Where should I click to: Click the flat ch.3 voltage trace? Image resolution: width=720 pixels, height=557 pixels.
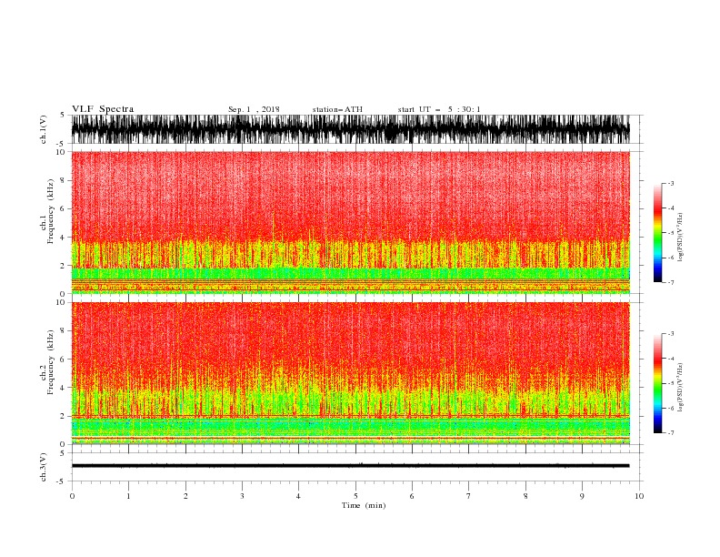[350, 466]
